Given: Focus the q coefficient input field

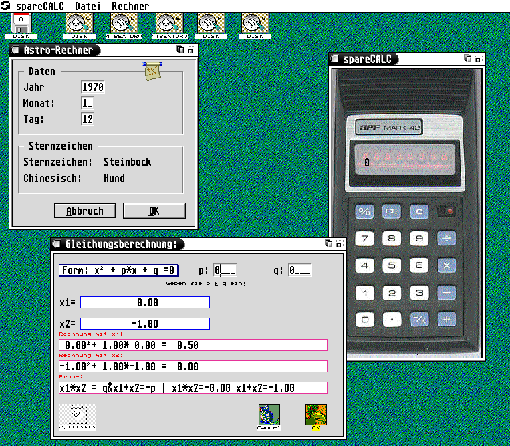Looking at the screenshot, I should [300, 270].
